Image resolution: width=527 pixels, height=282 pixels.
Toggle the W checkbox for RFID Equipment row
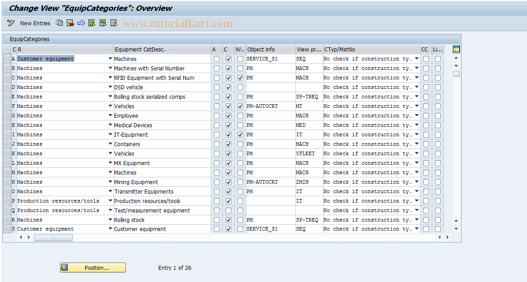pos(240,78)
